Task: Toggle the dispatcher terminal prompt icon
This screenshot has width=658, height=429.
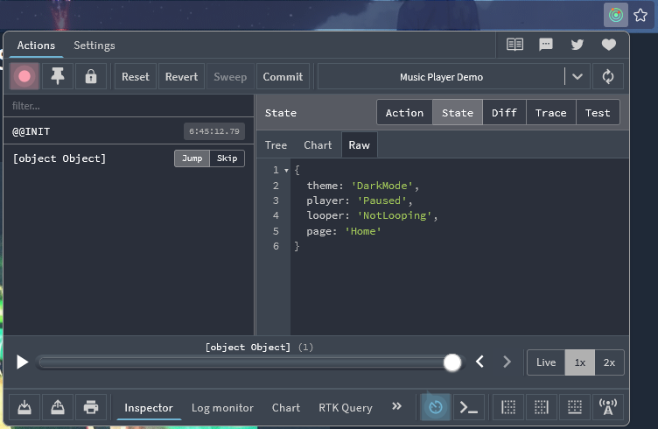Action: 469,407
